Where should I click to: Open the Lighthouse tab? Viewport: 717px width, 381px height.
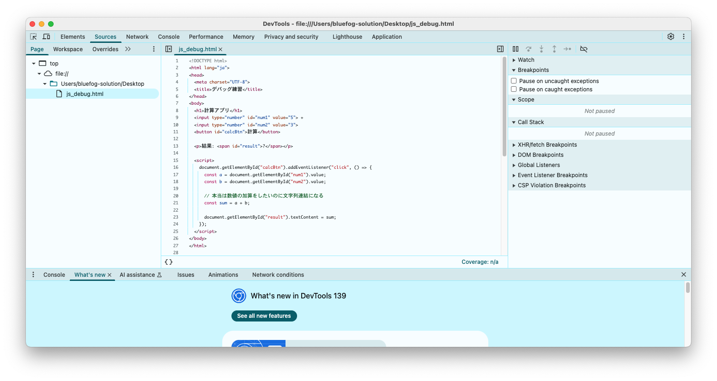(347, 37)
